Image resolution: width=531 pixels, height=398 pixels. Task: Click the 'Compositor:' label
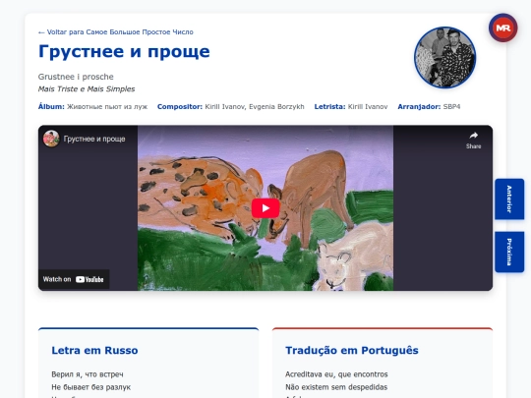pos(180,106)
